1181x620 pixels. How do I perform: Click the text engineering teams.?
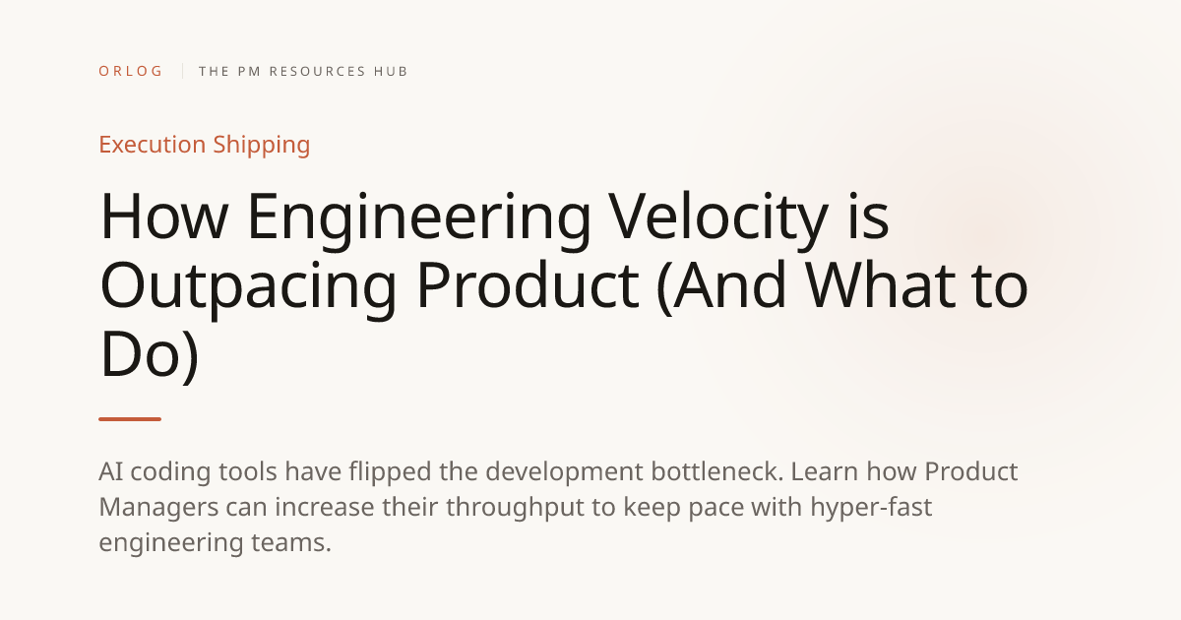[215, 543]
